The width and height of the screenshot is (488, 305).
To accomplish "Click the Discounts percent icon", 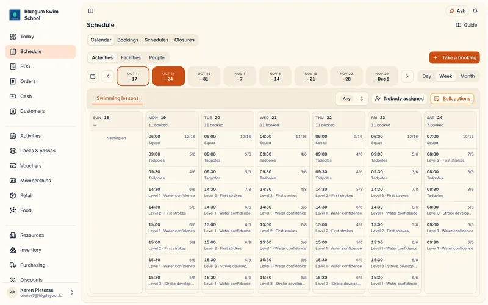I will [13, 280].
